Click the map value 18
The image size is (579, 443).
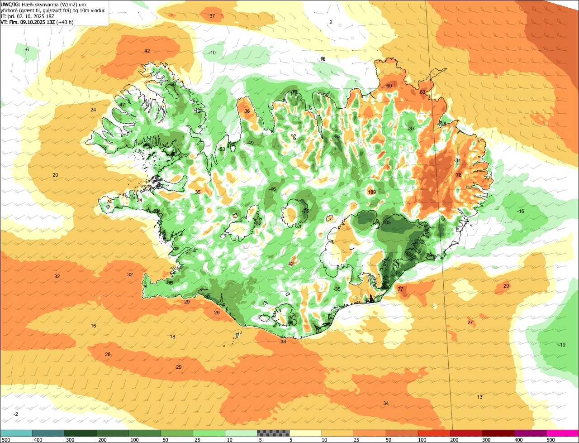tap(172, 337)
